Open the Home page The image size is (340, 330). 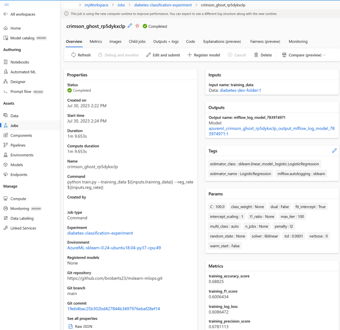[12, 28]
